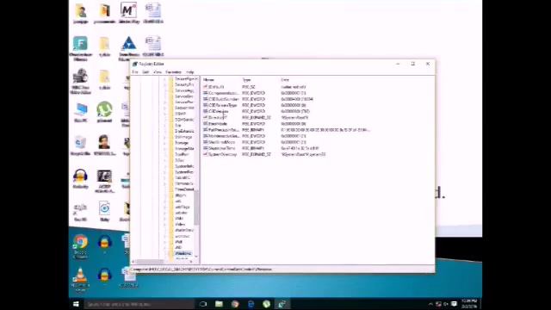
Task: Open the File menu in Registry Editor
Action: tap(135, 72)
